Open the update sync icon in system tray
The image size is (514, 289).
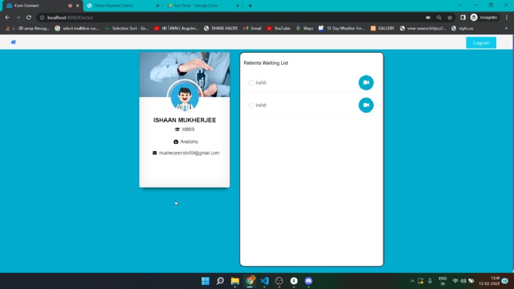(421, 281)
